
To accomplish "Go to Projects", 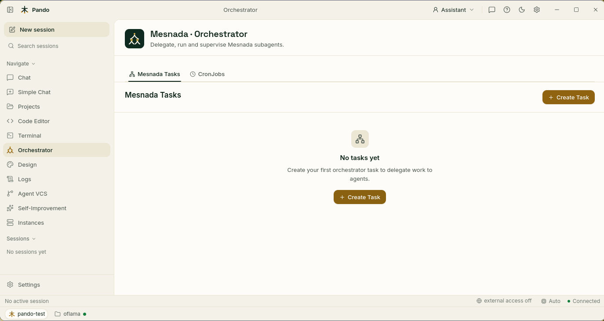I will (x=57, y=106).
